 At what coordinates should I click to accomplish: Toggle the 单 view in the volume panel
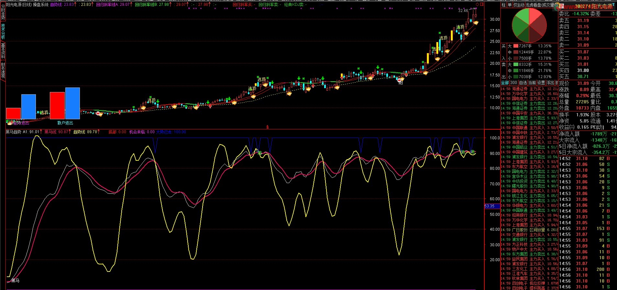pos(510,5)
